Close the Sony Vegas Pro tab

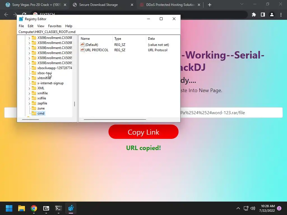pyautogui.click(x=65, y=5)
